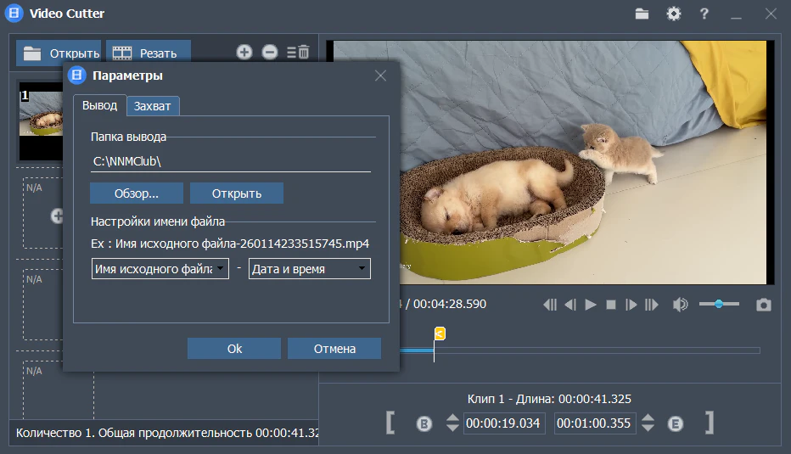Image resolution: width=791 pixels, height=454 pixels.
Task: Click the snapshot camera icon
Action: point(764,305)
